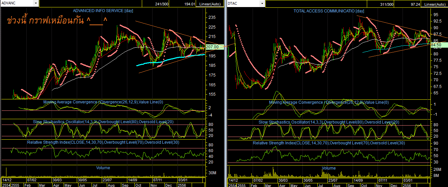Screen dimensions: 448x187
Task: Open the ADVANC symbol dropdown arrow
Action: [x=36, y=3]
